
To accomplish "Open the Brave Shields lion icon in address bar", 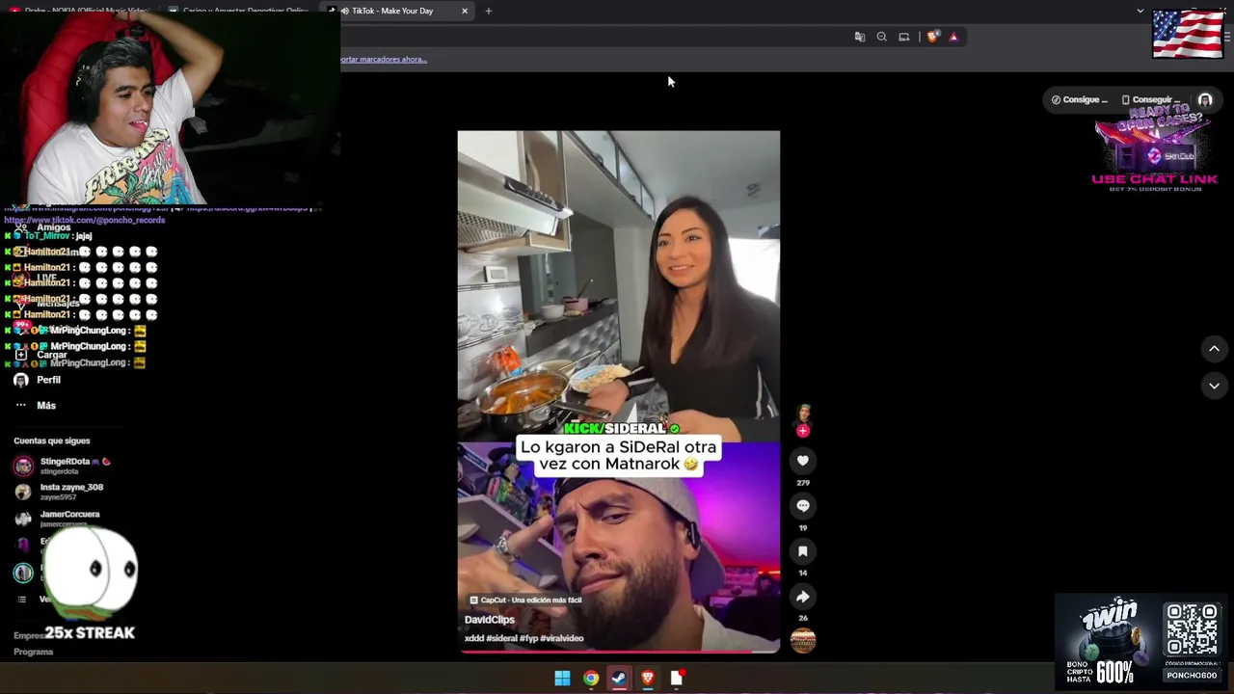I will (933, 37).
